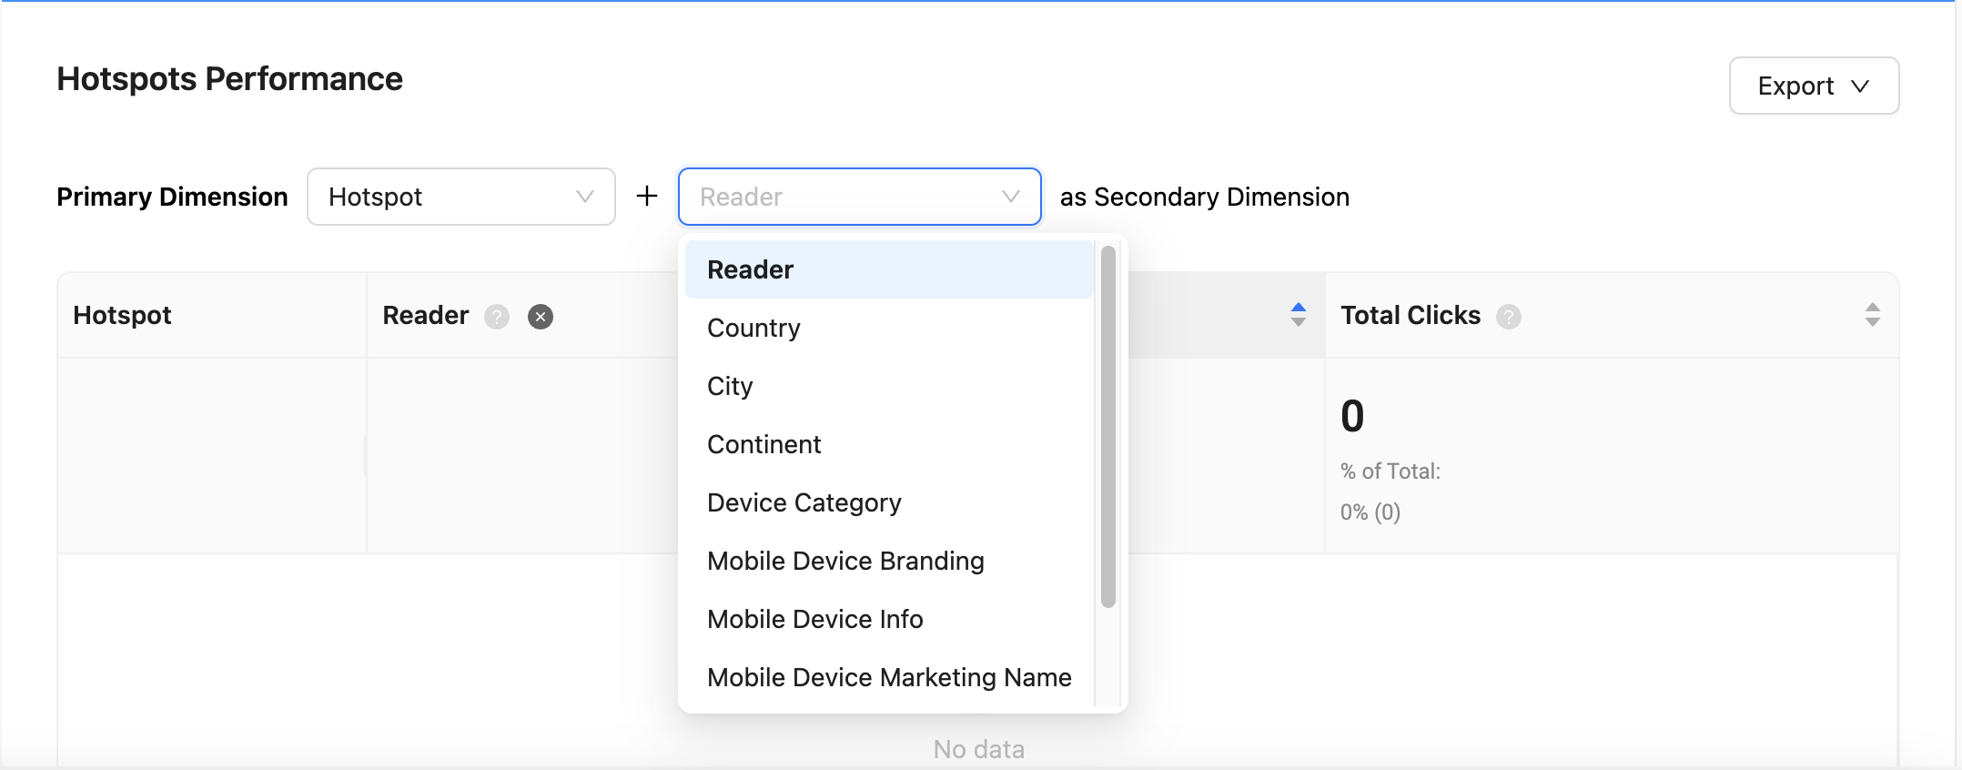Open the Primary Dimension Hotspot dropdown
The image size is (1962, 770).
tap(460, 197)
